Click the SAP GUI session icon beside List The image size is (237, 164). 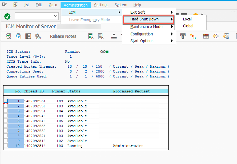click(x=16, y=5)
